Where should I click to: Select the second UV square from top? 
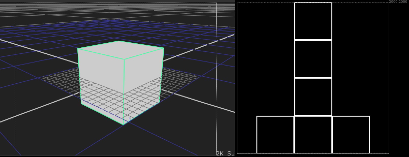pos(313,59)
